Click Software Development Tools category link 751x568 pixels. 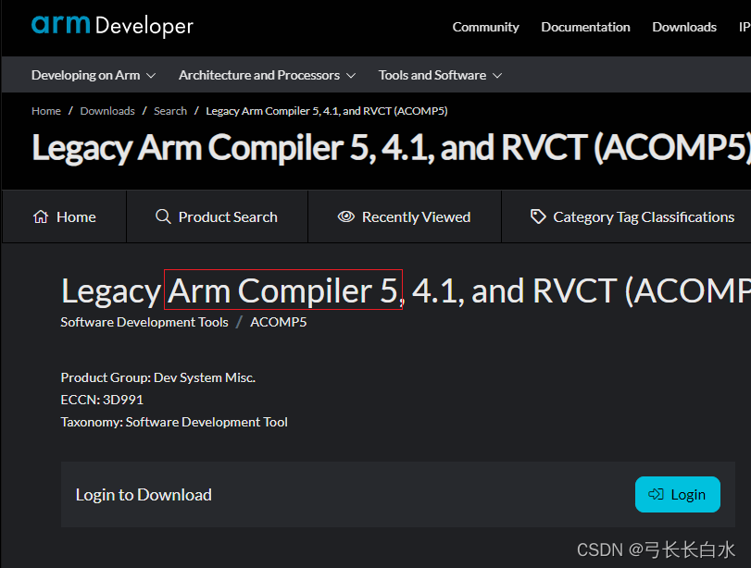click(144, 322)
